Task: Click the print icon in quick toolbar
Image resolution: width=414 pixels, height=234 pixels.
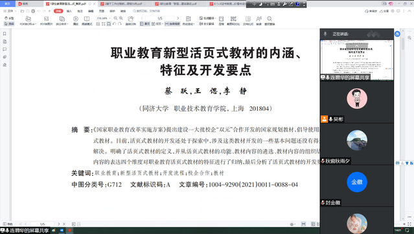Action: [x=33, y=11]
